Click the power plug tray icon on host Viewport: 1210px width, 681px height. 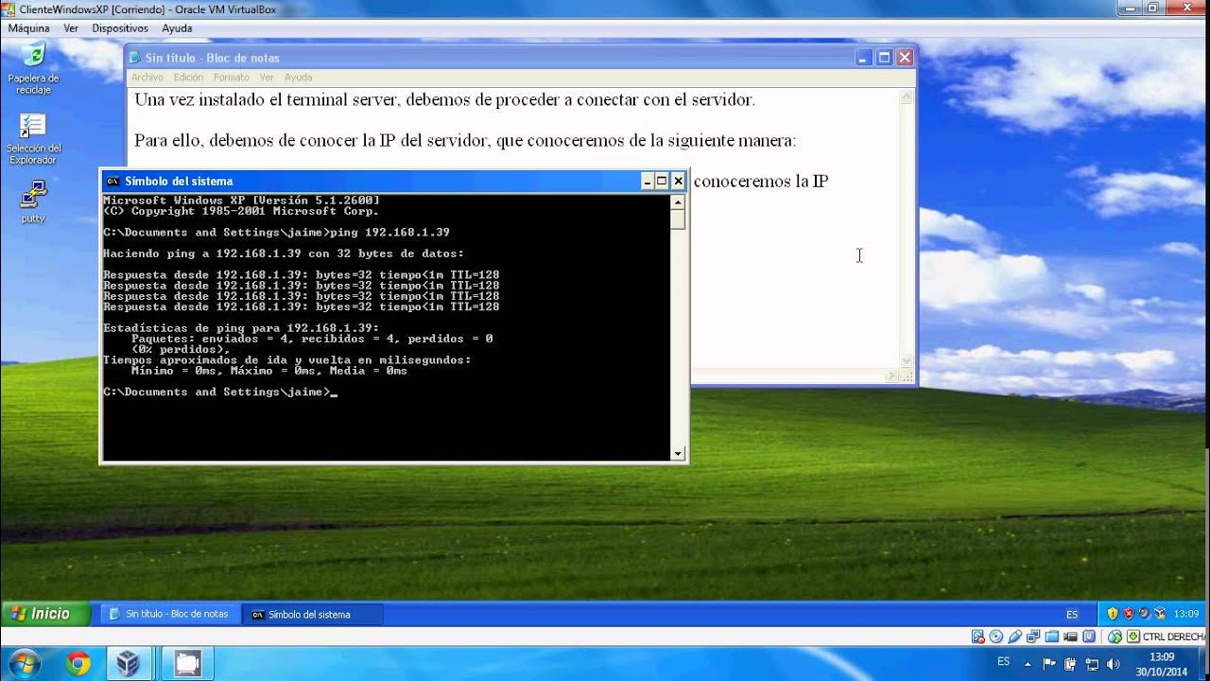[1070, 664]
